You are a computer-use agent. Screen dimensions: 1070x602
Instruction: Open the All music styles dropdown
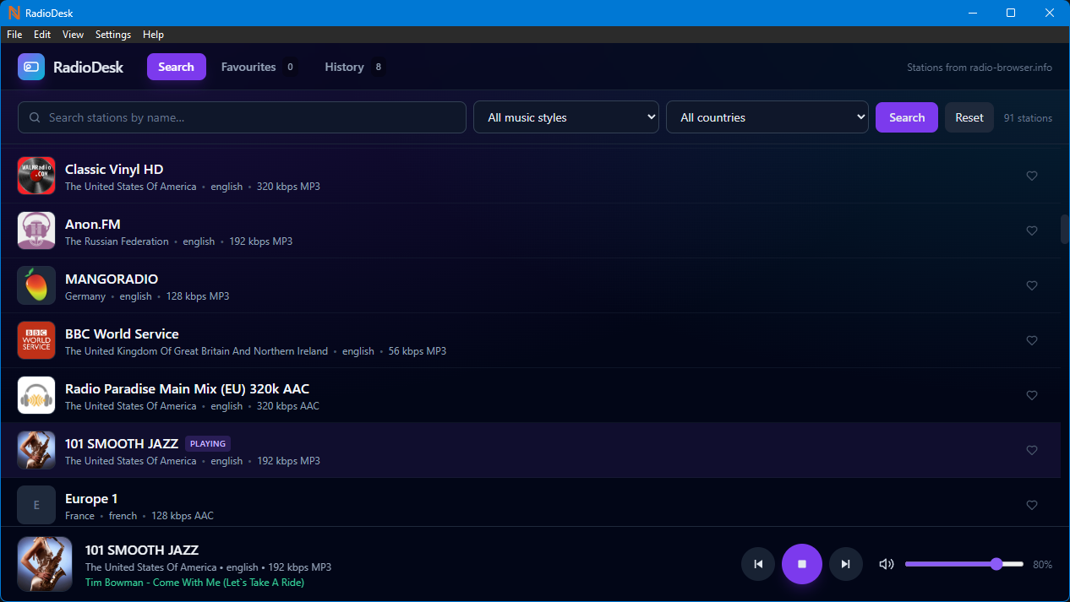point(566,117)
